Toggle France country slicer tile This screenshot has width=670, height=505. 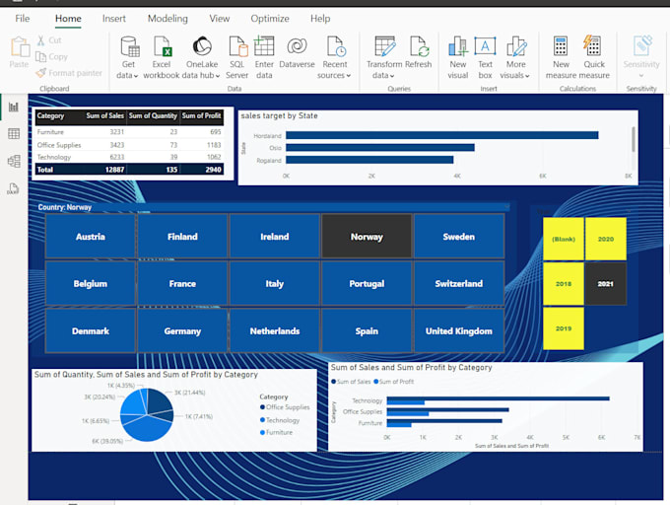coord(182,283)
